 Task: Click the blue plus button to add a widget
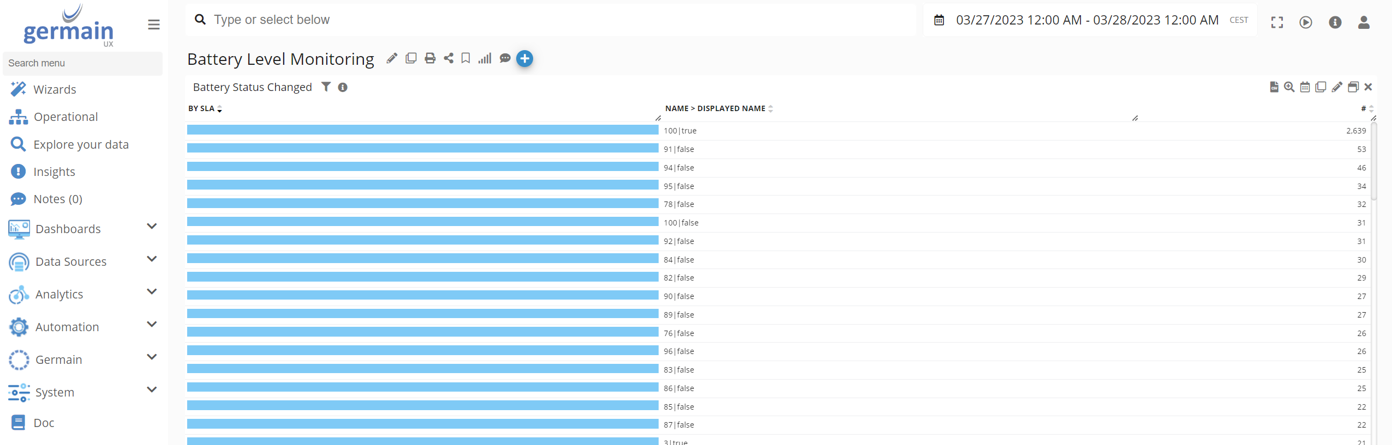[524, 58]
